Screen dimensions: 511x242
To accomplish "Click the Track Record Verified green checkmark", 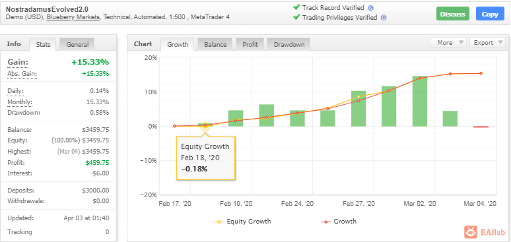I will click(x=296, y=7).
